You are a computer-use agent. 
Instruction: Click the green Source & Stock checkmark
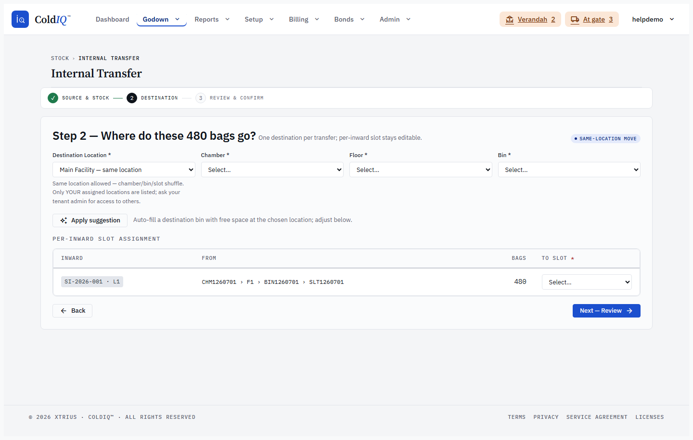coord(53,98)
